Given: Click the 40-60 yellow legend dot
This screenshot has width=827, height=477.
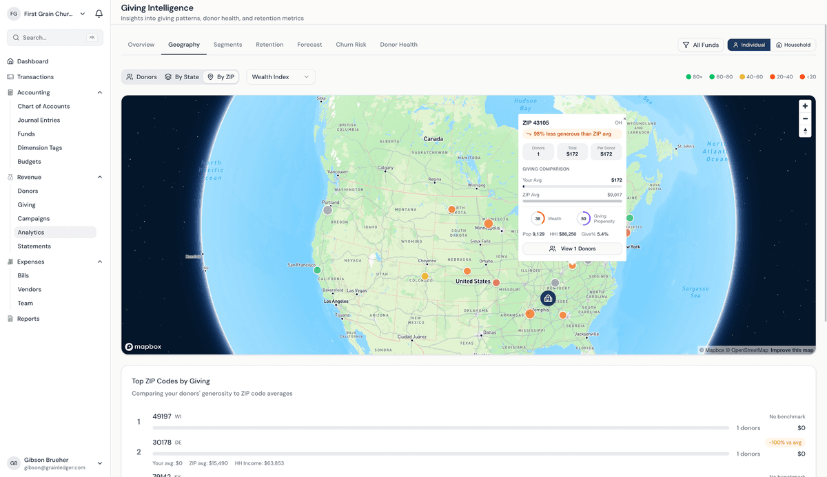Looking at the screenshot, I should (x=742, y=77).
